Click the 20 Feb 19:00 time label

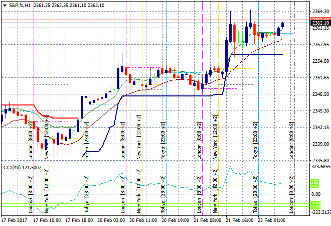[x=175, y=220]
